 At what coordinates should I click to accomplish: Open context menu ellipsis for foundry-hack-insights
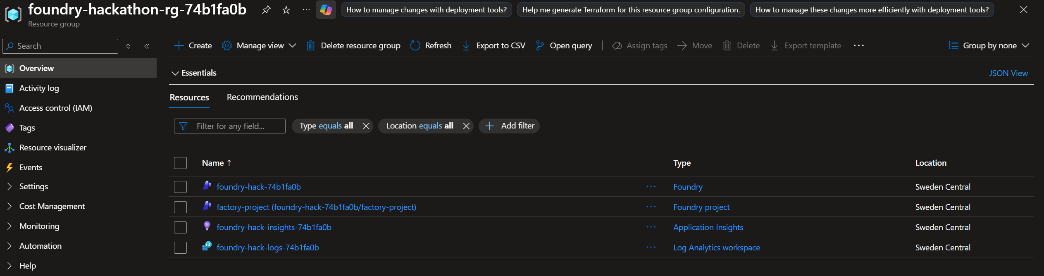click(651, 227)
